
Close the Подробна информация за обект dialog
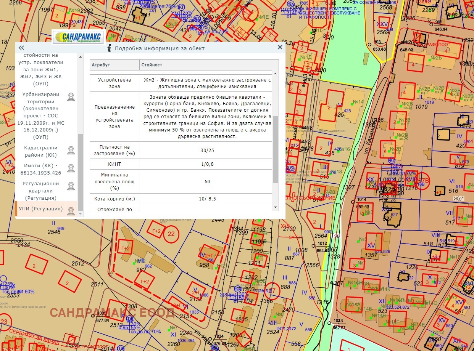pos(280,48)
